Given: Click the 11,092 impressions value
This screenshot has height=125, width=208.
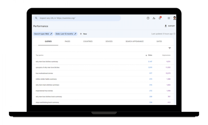Looking at the screenshot, I should 168,67.
